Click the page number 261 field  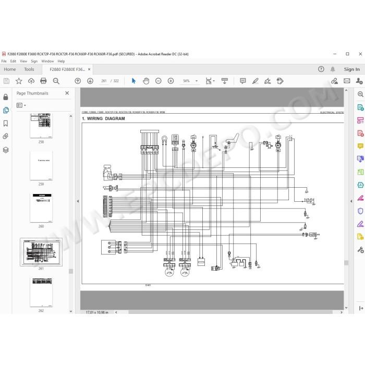click(104, 81)
